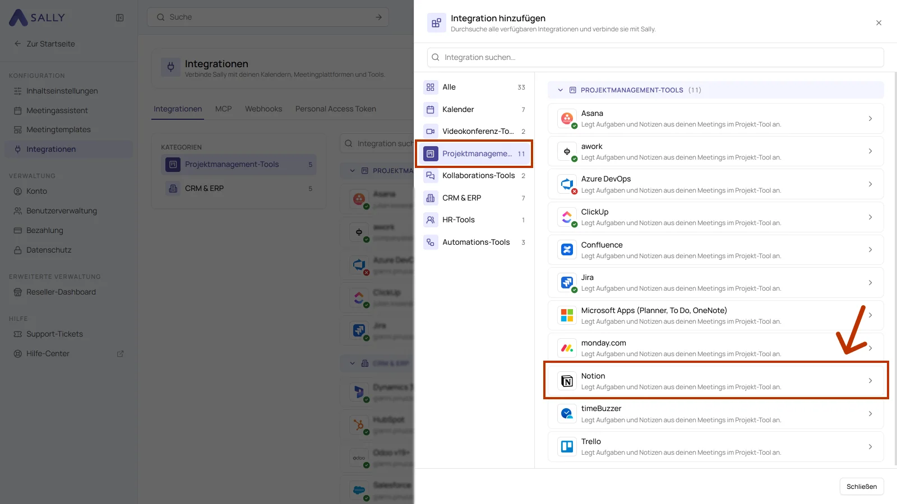Viewport: 897px width, 504px height.
Task: Click the Integrationen plug icon in header
Action: 170,67
